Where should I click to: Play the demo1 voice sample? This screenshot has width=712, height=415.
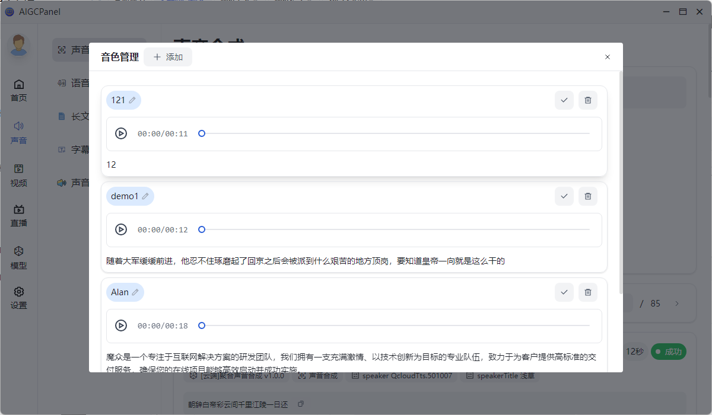click(121, 230)
